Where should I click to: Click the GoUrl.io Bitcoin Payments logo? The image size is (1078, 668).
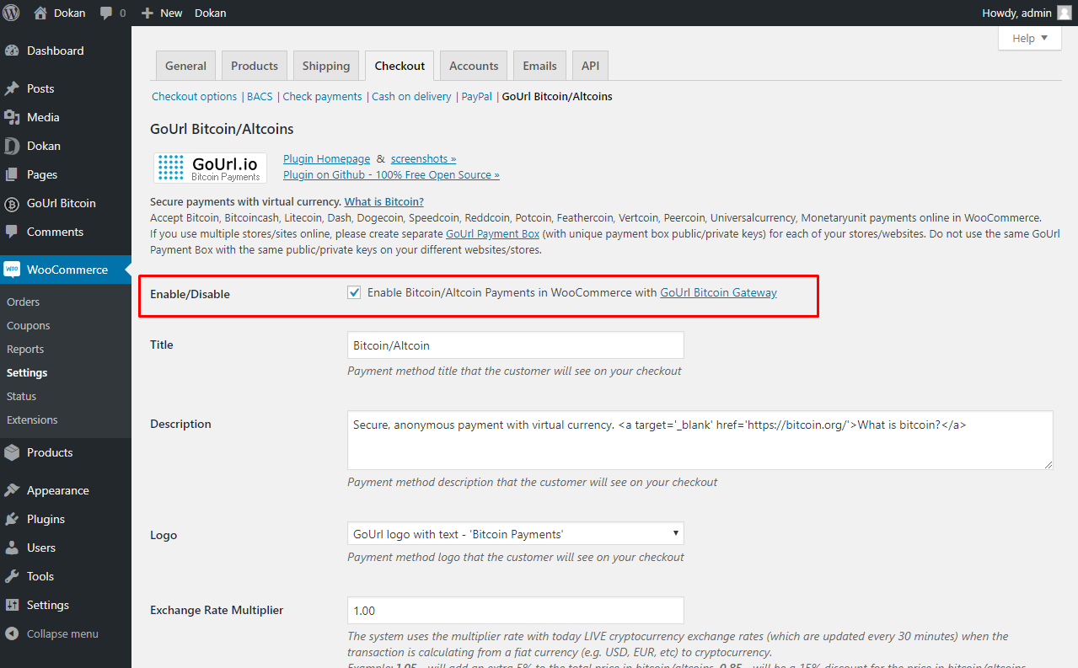click(211, 168)
